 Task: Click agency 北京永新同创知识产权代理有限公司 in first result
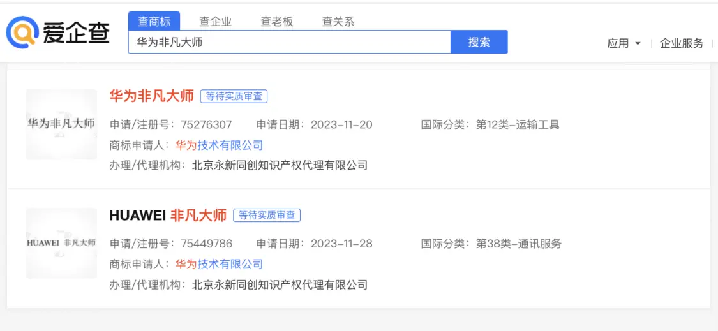coord(280,165)
